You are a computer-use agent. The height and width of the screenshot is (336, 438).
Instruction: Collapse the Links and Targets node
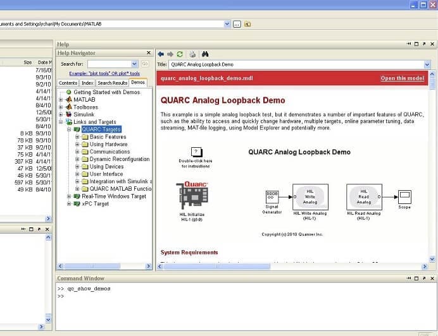(61, 122)
